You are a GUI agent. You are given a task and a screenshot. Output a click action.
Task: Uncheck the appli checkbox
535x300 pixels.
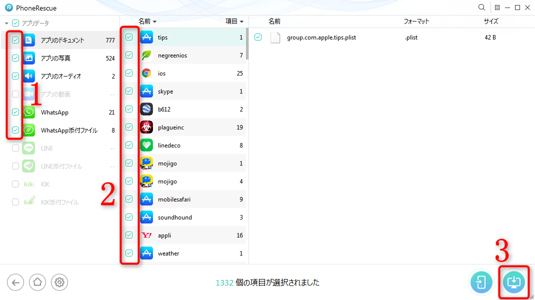(x=129, y=235)
